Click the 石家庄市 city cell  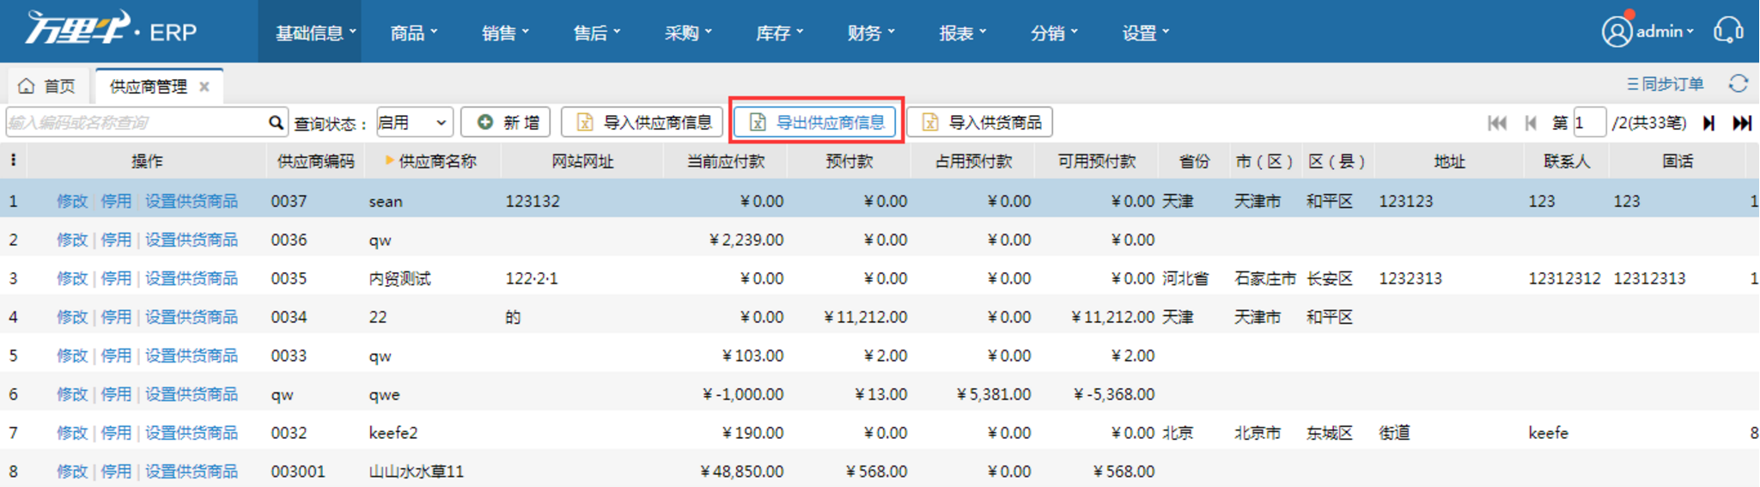(x=1265, y=278)
